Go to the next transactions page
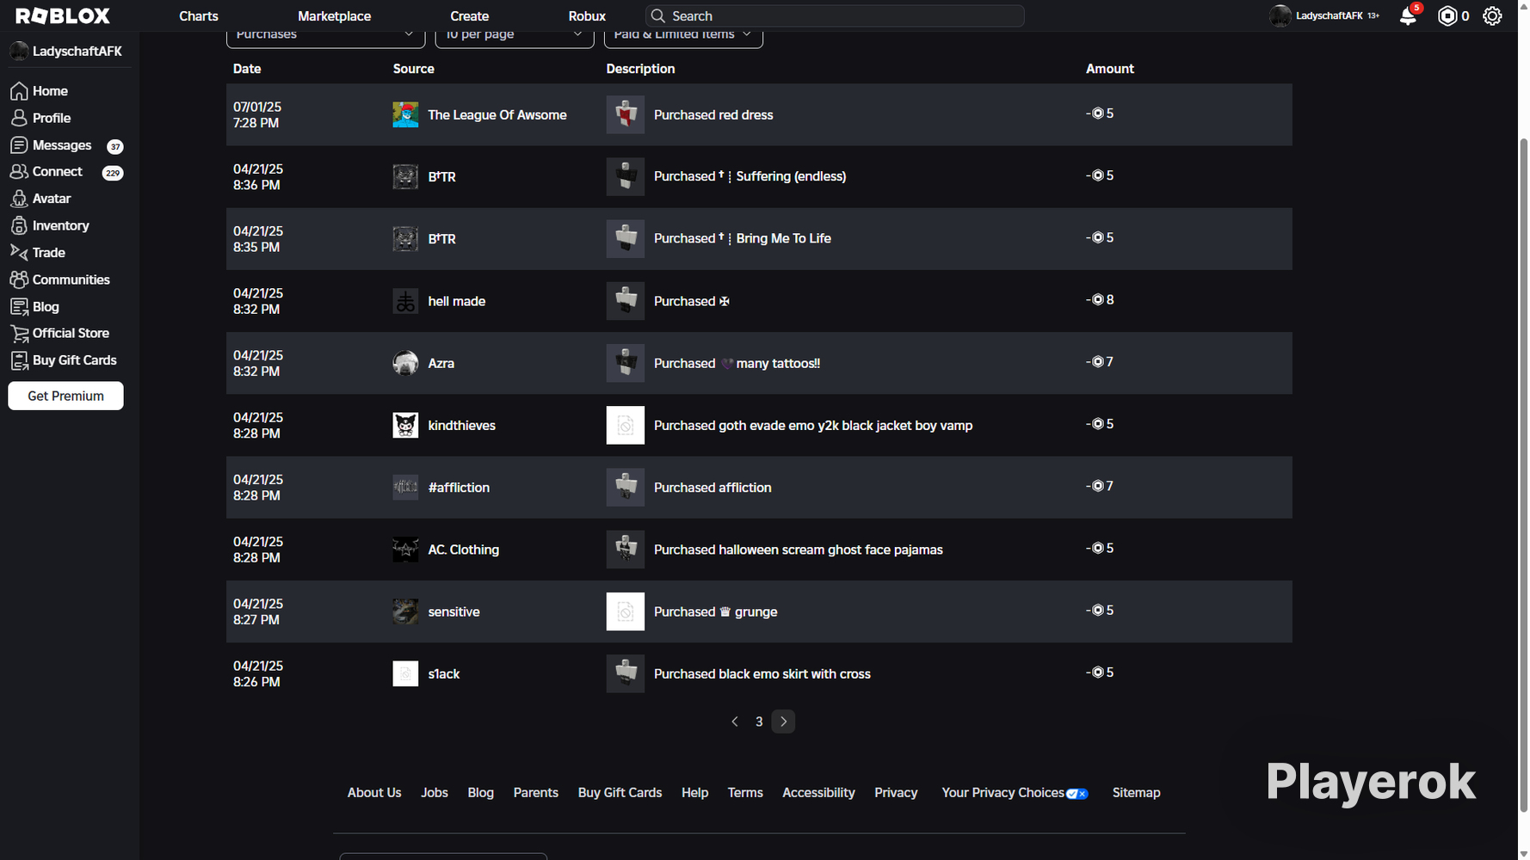Viewport: 1530px width, 860px height. pos(783,722)
